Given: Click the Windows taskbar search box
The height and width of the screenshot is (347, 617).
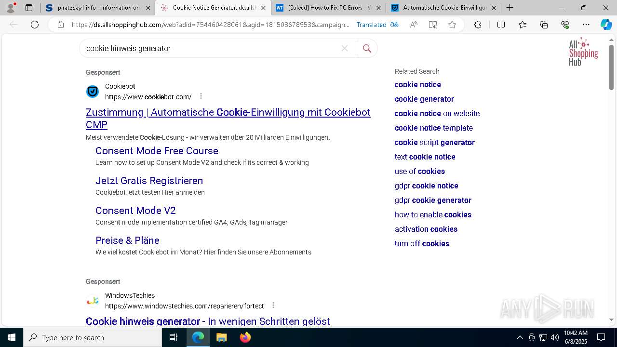Looking at the screenshot, I should [x=93, y=337].
